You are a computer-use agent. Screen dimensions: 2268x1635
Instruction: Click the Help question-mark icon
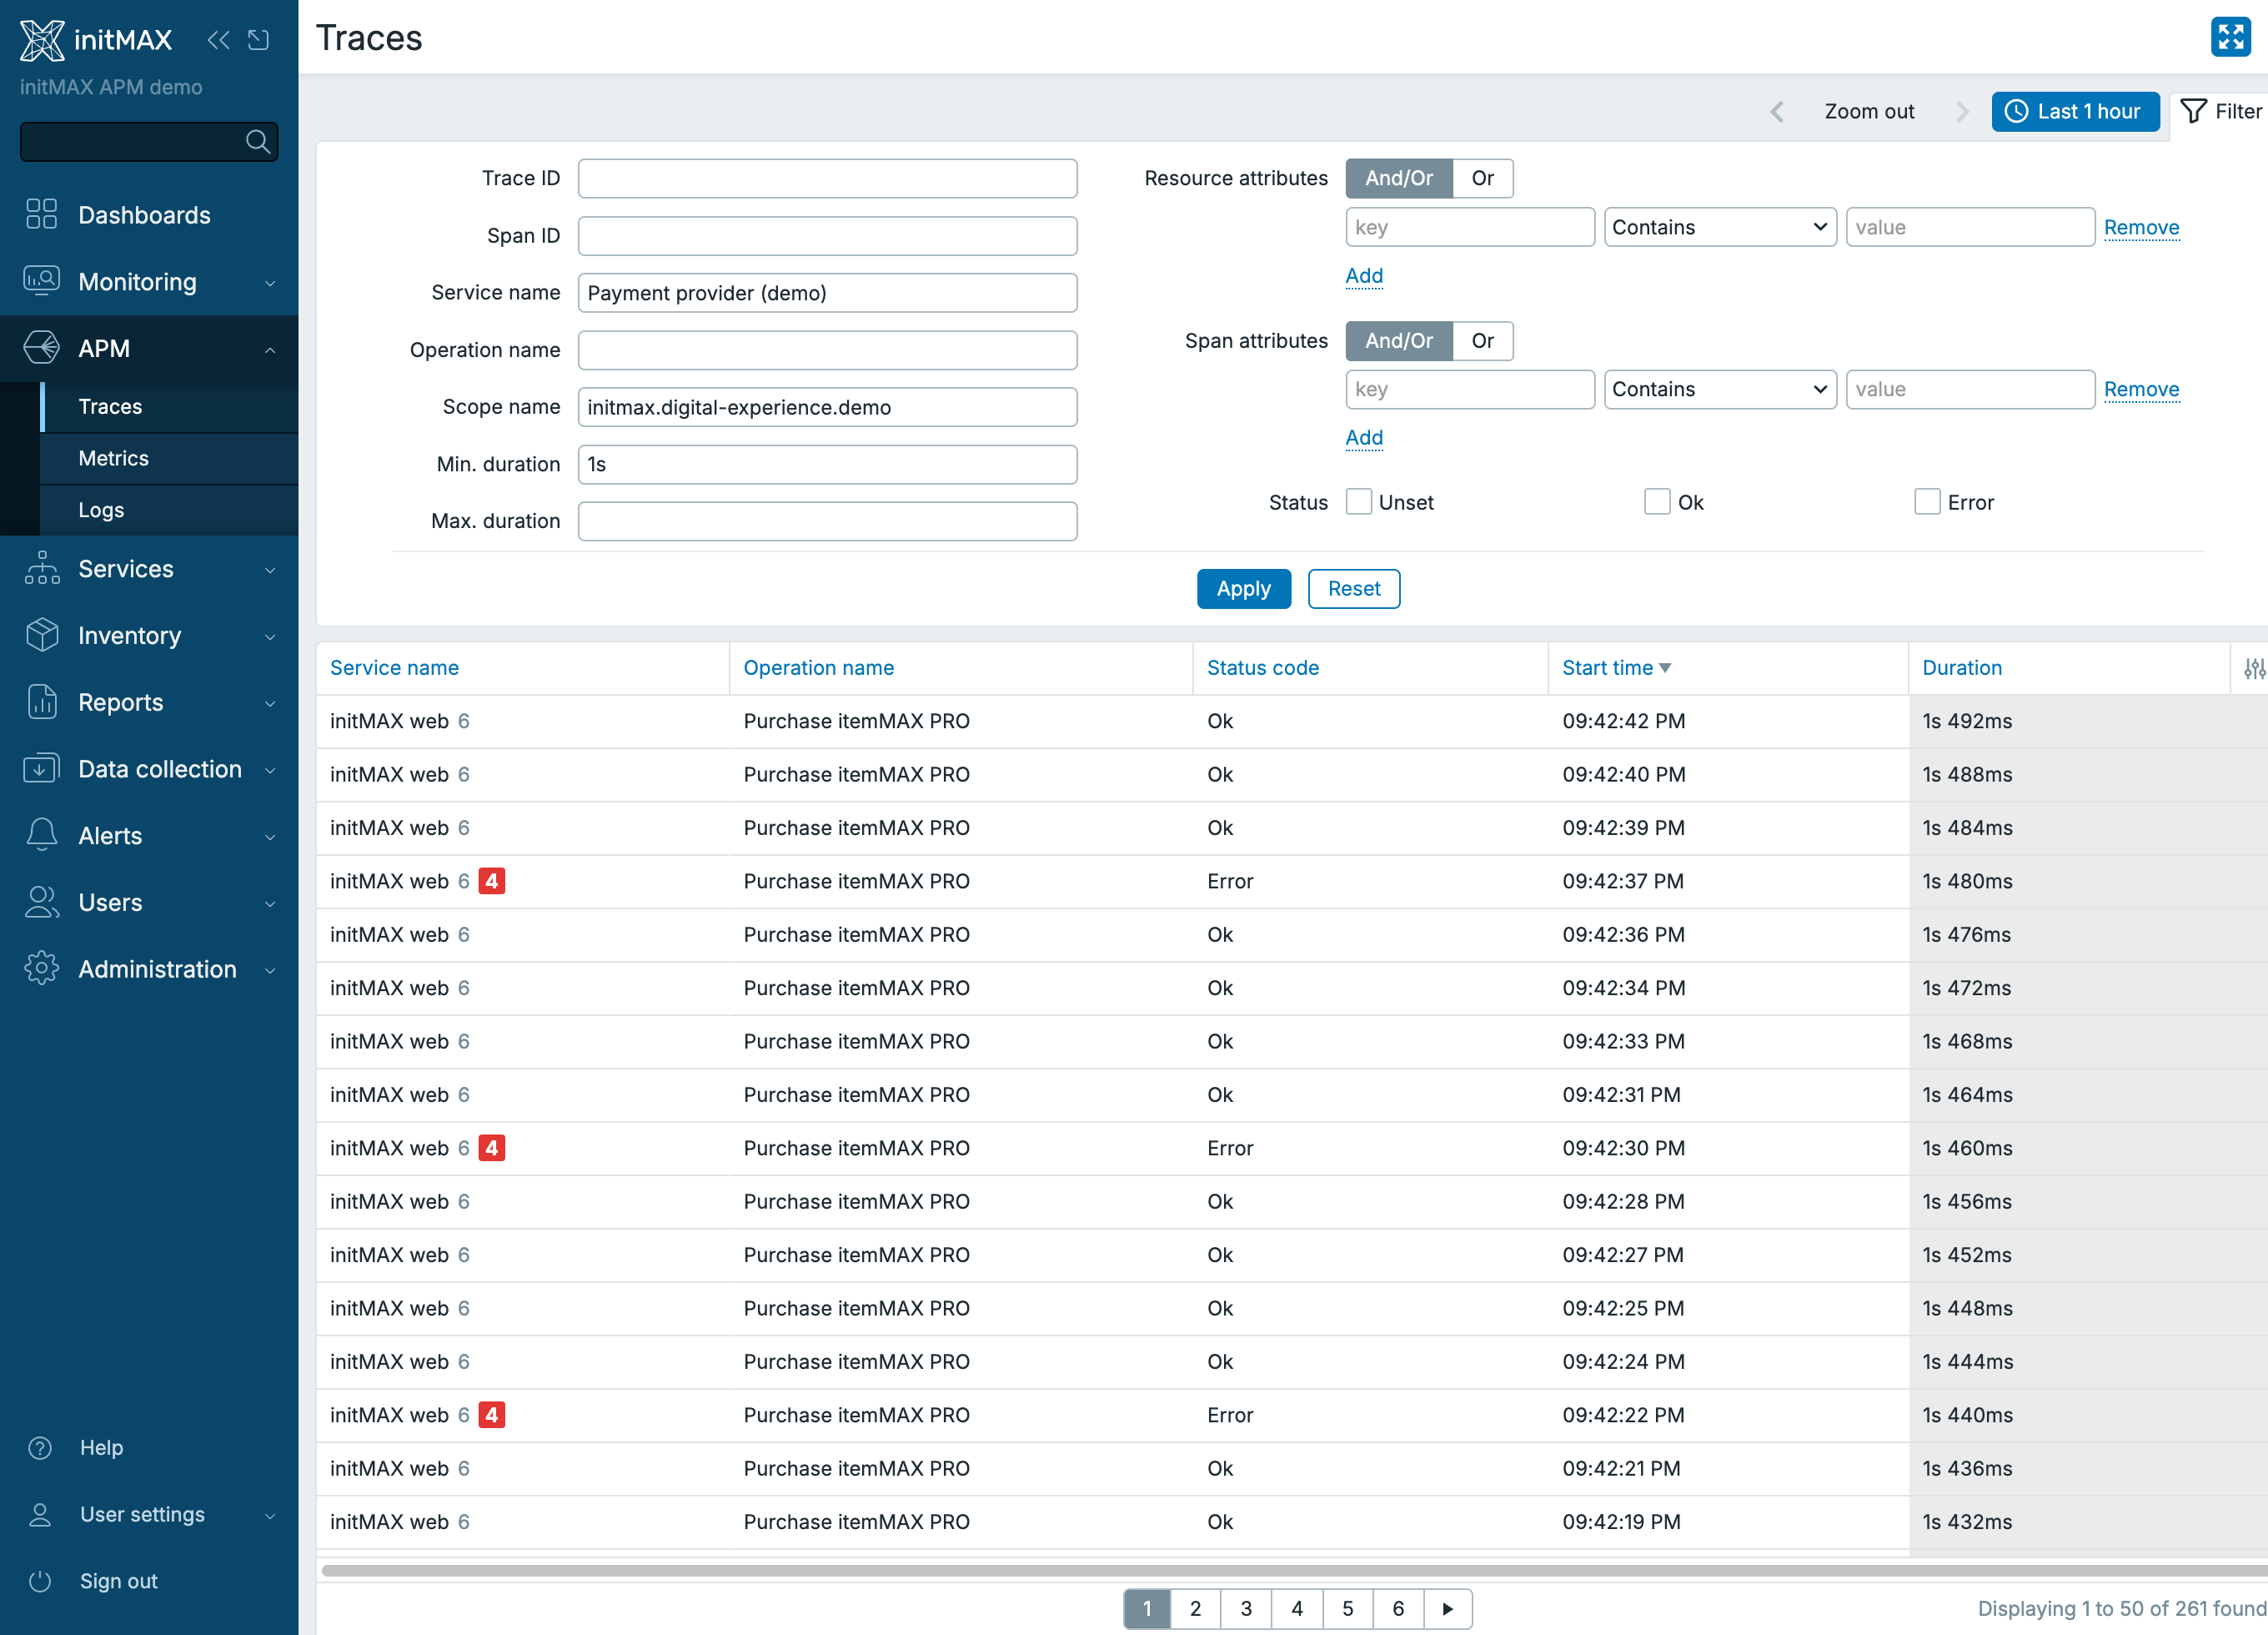(x=40, y=1448)
